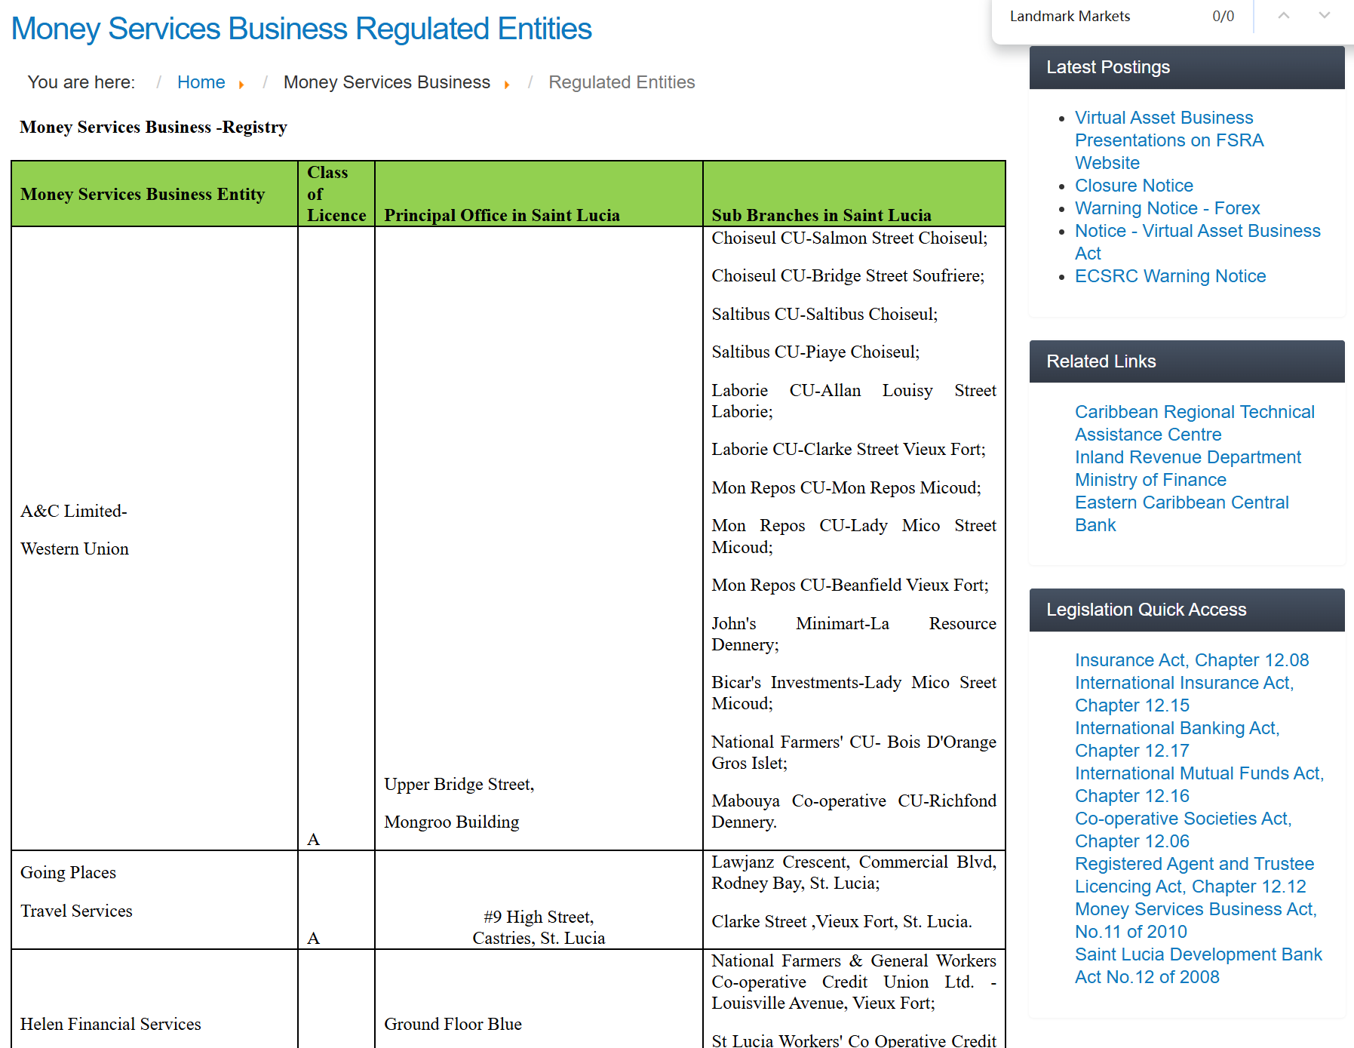
Task: Open Saint Lucia Development Bank Act
Action: point(1198,966)
